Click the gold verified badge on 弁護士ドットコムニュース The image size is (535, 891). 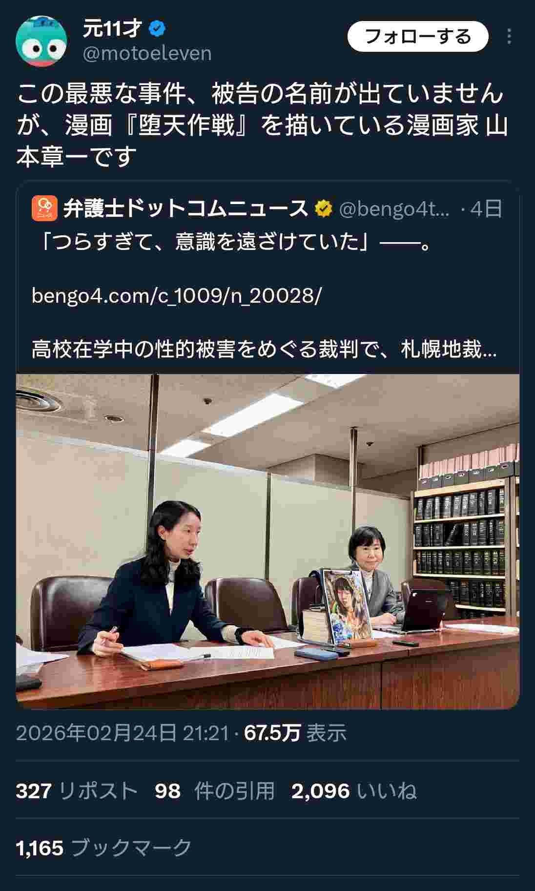pos(323,209)
